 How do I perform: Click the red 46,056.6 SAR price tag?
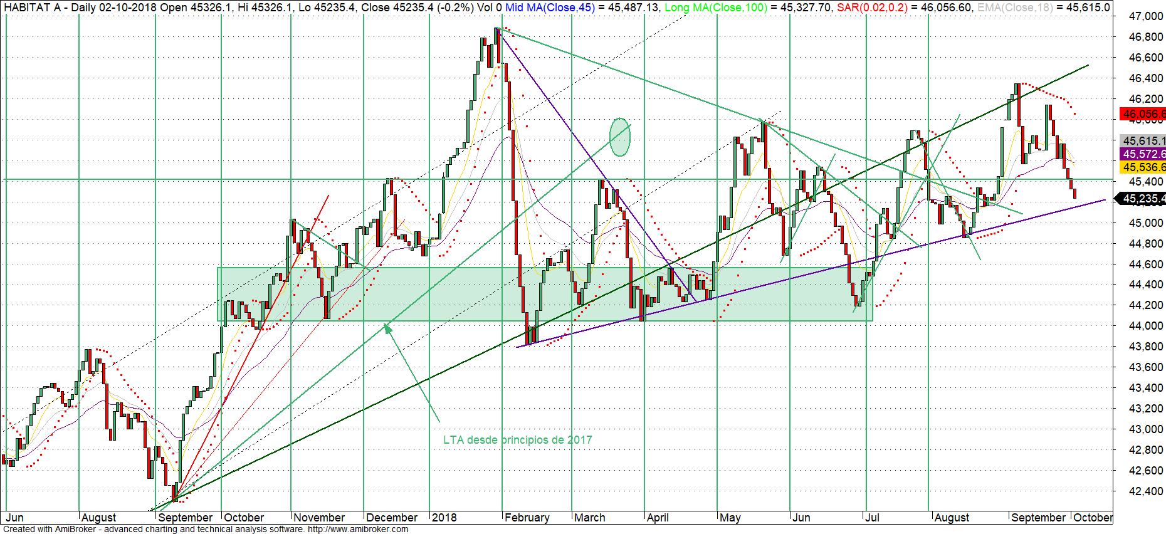(1143, 114)
